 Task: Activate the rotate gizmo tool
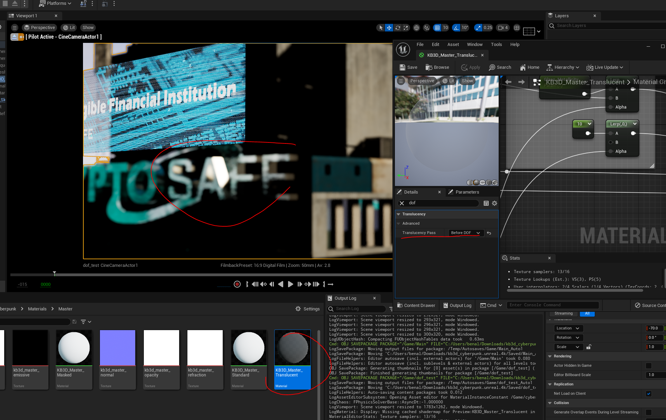[398, 28]
